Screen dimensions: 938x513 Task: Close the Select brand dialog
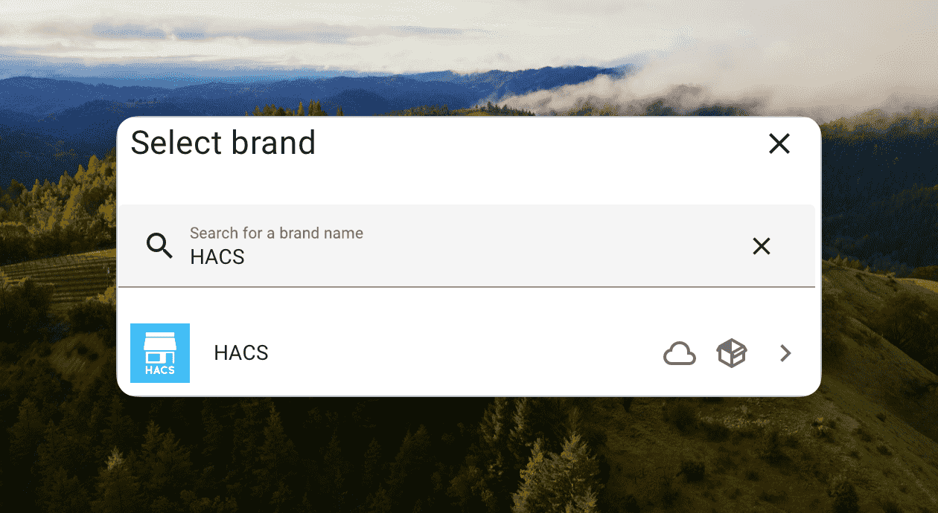[779, 143]
